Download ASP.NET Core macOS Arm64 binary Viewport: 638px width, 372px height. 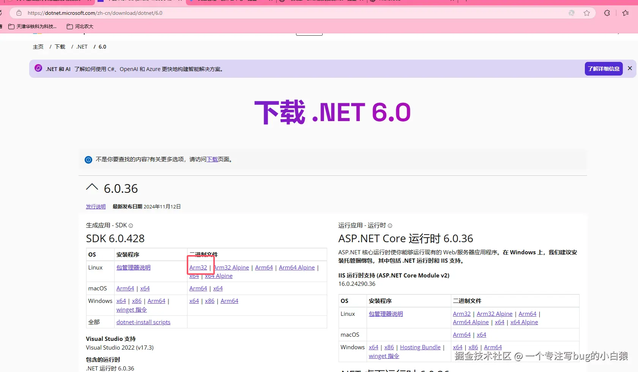click(462, 335)
